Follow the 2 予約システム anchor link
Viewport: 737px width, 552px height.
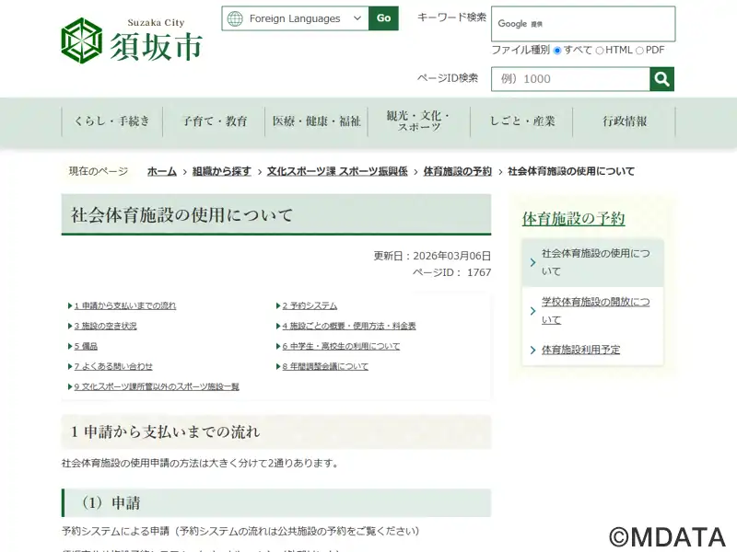310,305
